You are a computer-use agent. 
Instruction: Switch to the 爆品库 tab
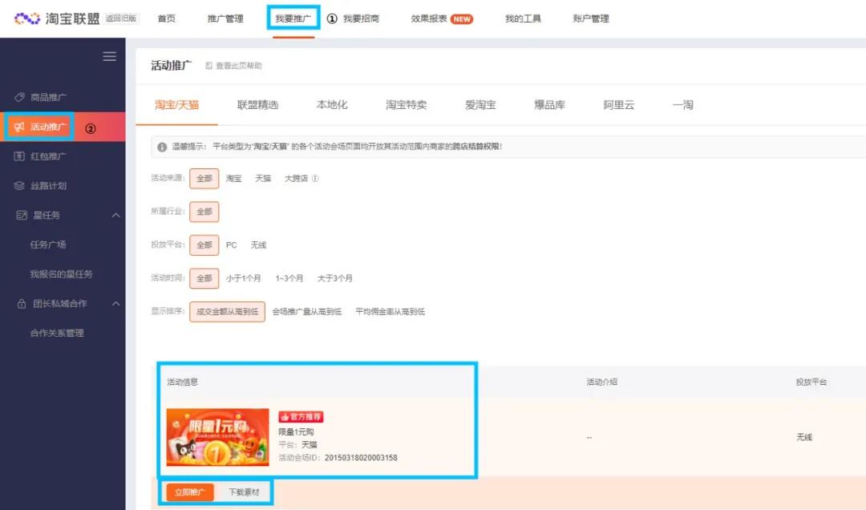pyautogui.click(x=549, y=105)
